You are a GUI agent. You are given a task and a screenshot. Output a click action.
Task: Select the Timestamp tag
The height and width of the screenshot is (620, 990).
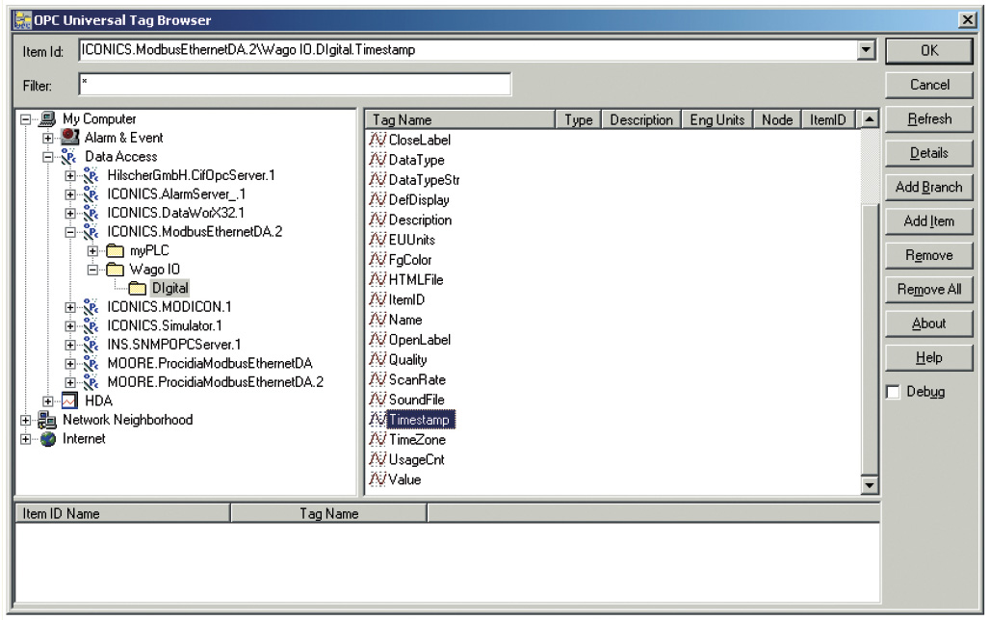tap(419, 419)
